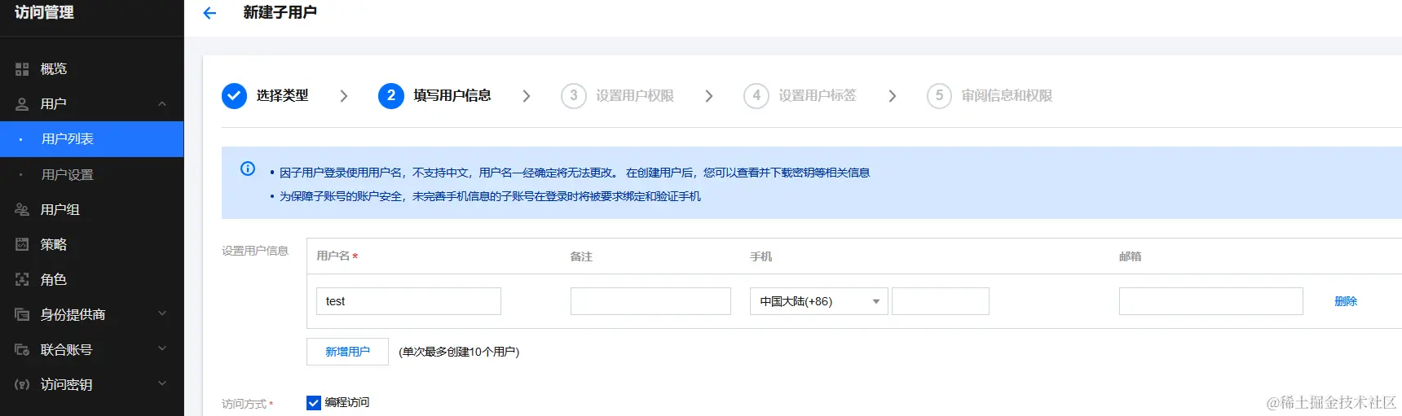Expand the 身份提供商 menu chevron
Screen dimensions: 1402x416
click(x=162, y=313)
